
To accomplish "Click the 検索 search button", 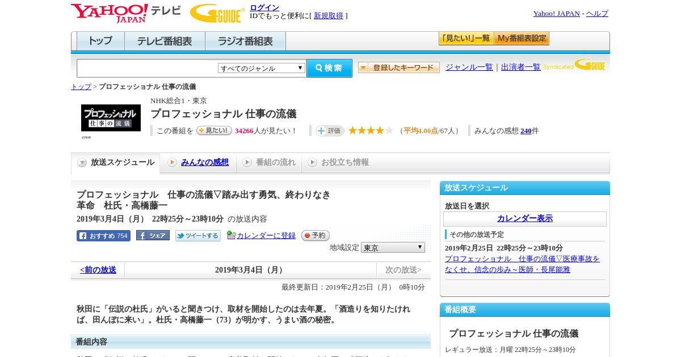I will tap(329, 68).
